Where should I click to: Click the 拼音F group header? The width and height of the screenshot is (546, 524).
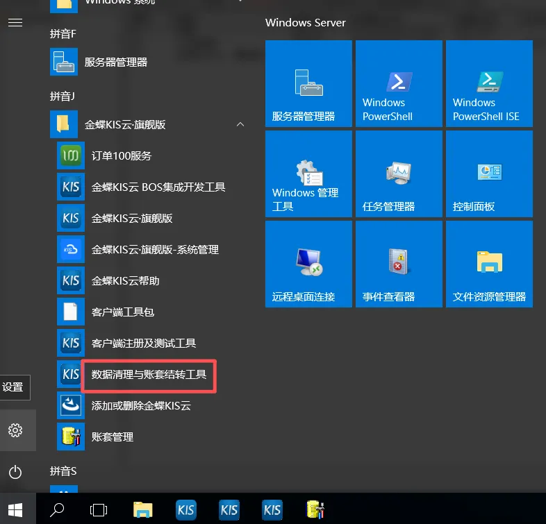click(x=63, y=34)
